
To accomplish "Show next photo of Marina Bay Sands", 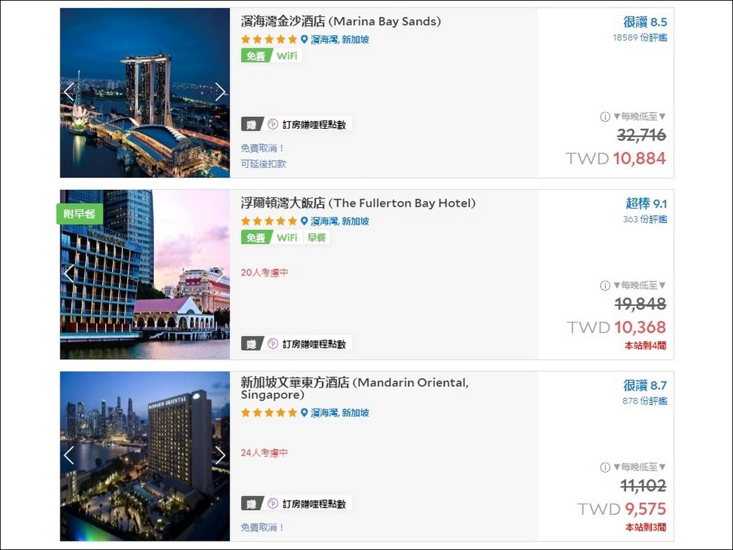I will (220, 92).
